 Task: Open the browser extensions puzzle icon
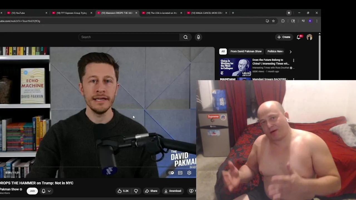tap(283, 21)
